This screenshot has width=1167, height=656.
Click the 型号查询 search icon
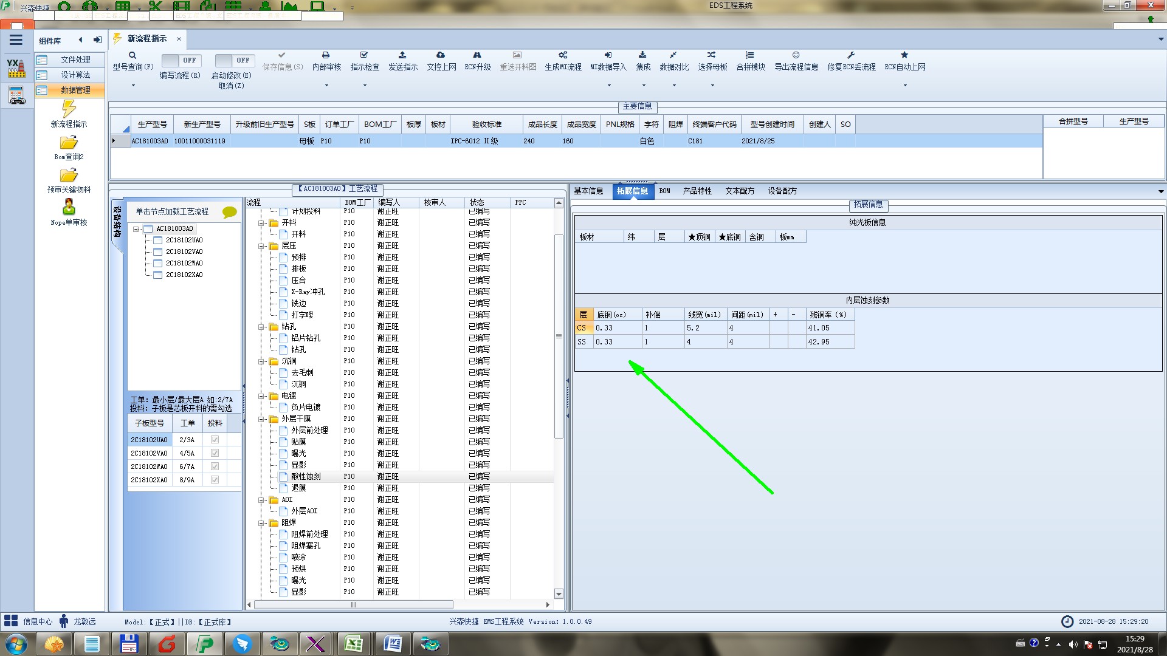point(133,55)
